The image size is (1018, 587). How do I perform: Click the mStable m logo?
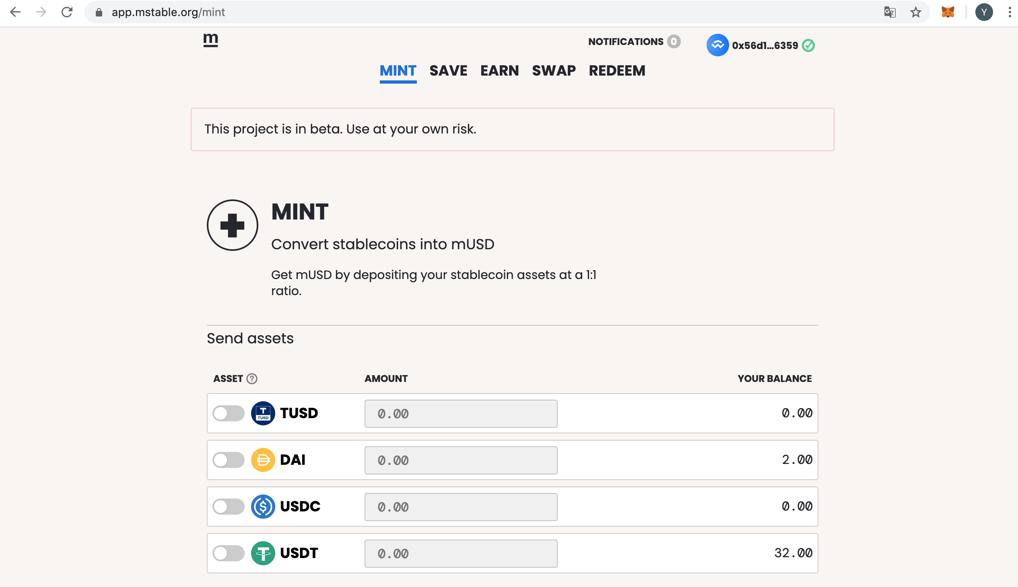[210, 40]
